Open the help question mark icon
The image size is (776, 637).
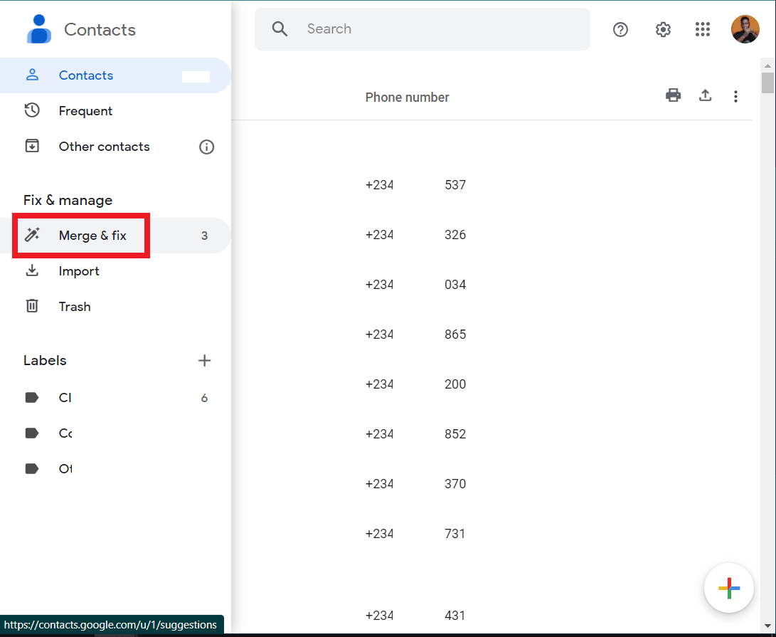click(x=620, y=29)
